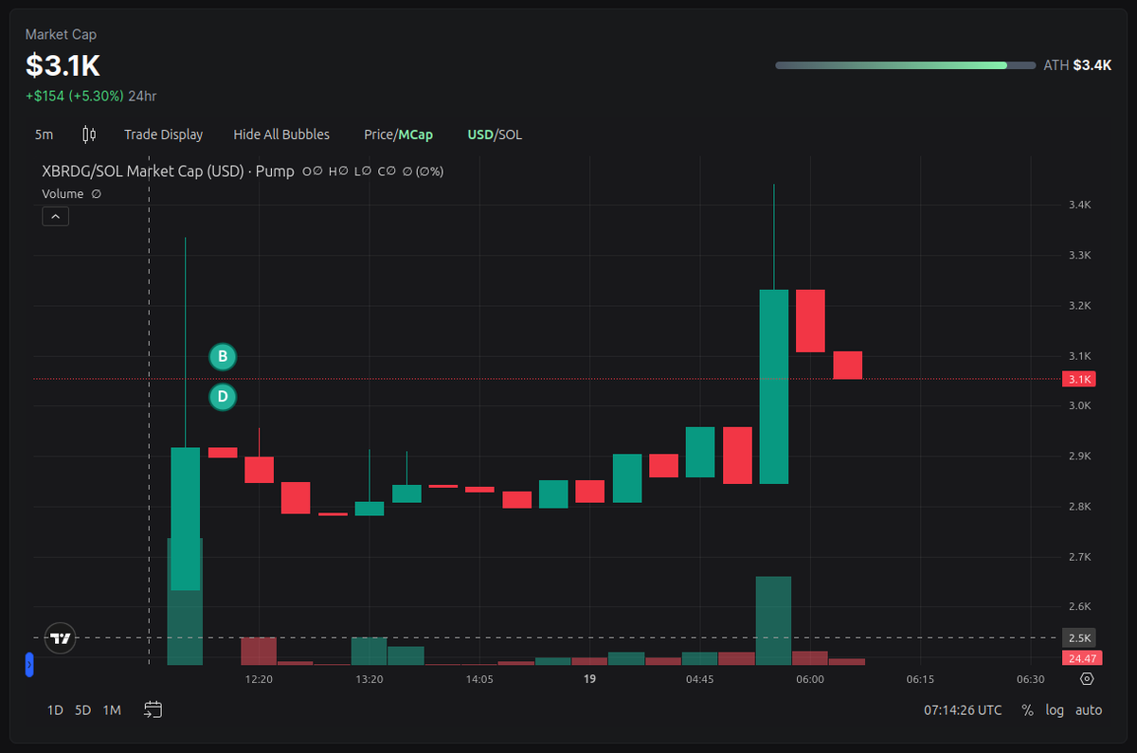Image resolution: width=1137 pixels, height=753 pixels.
Task: Open the 5m interval selector
Action: (x=44, y=134)
